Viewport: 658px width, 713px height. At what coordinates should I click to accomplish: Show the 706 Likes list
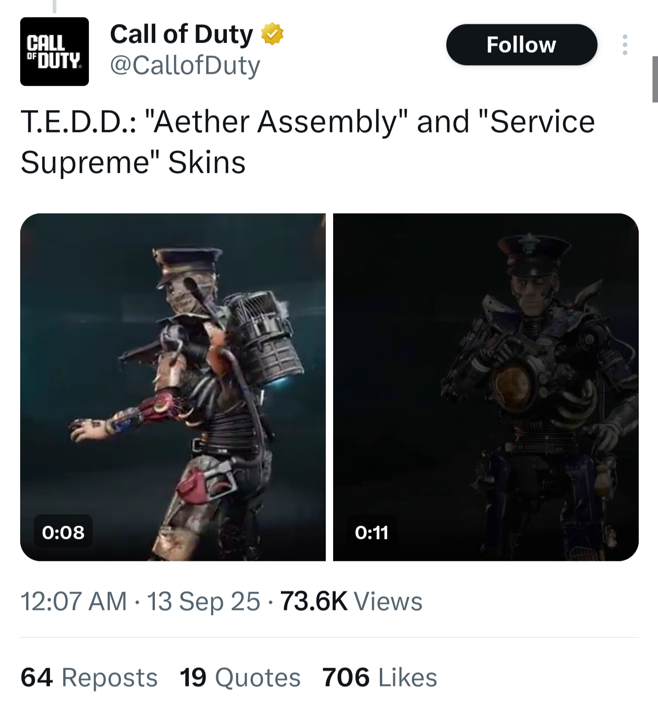[x=379, y=677]
